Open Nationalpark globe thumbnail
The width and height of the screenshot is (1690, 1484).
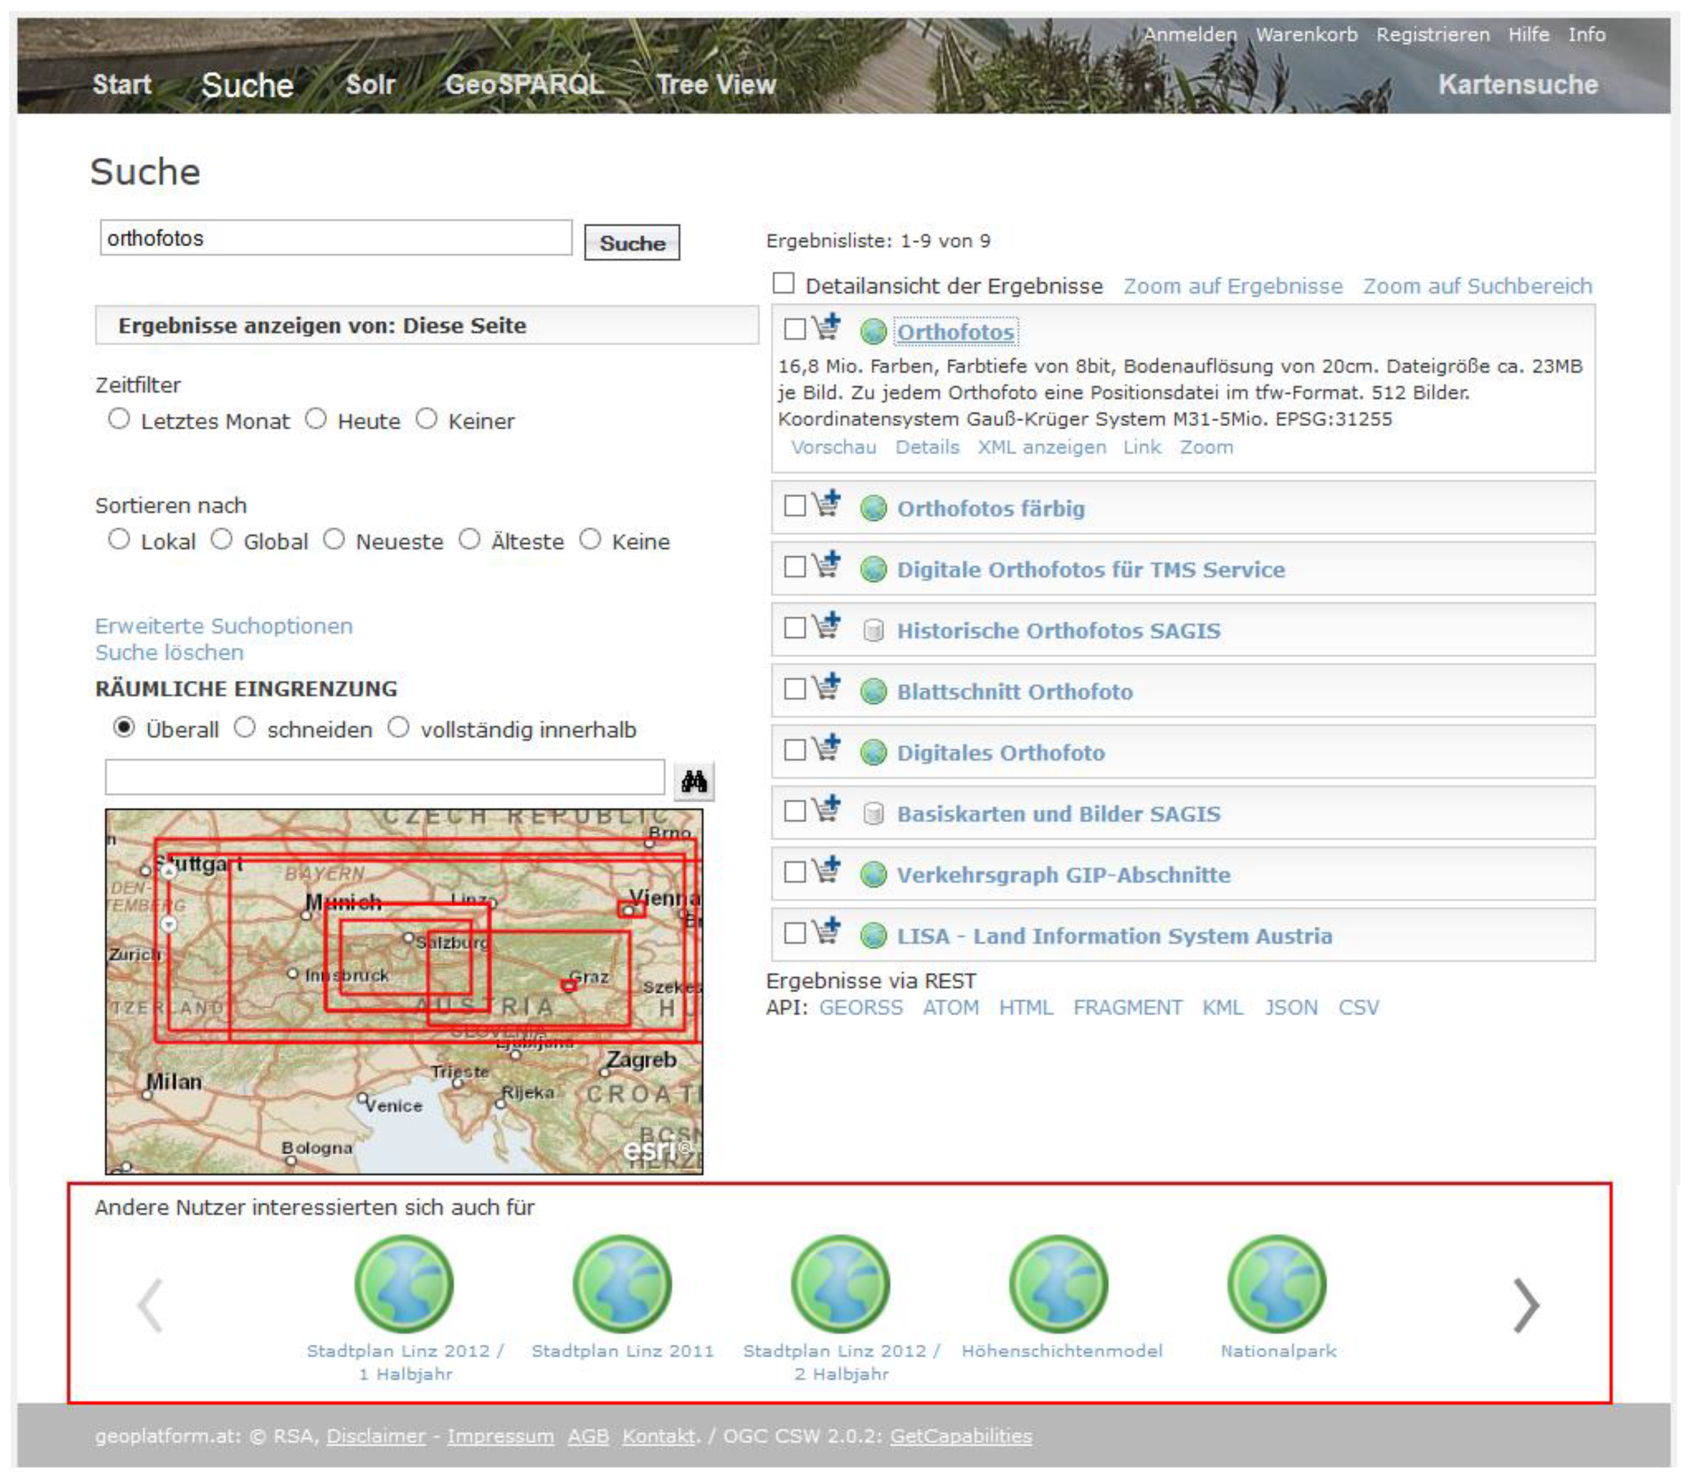coord(1277,1283)
